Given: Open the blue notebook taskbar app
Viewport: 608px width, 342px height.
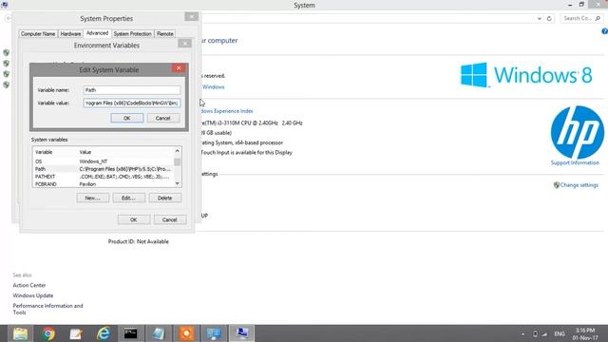Looking at the screenshot, I should 159,333.
